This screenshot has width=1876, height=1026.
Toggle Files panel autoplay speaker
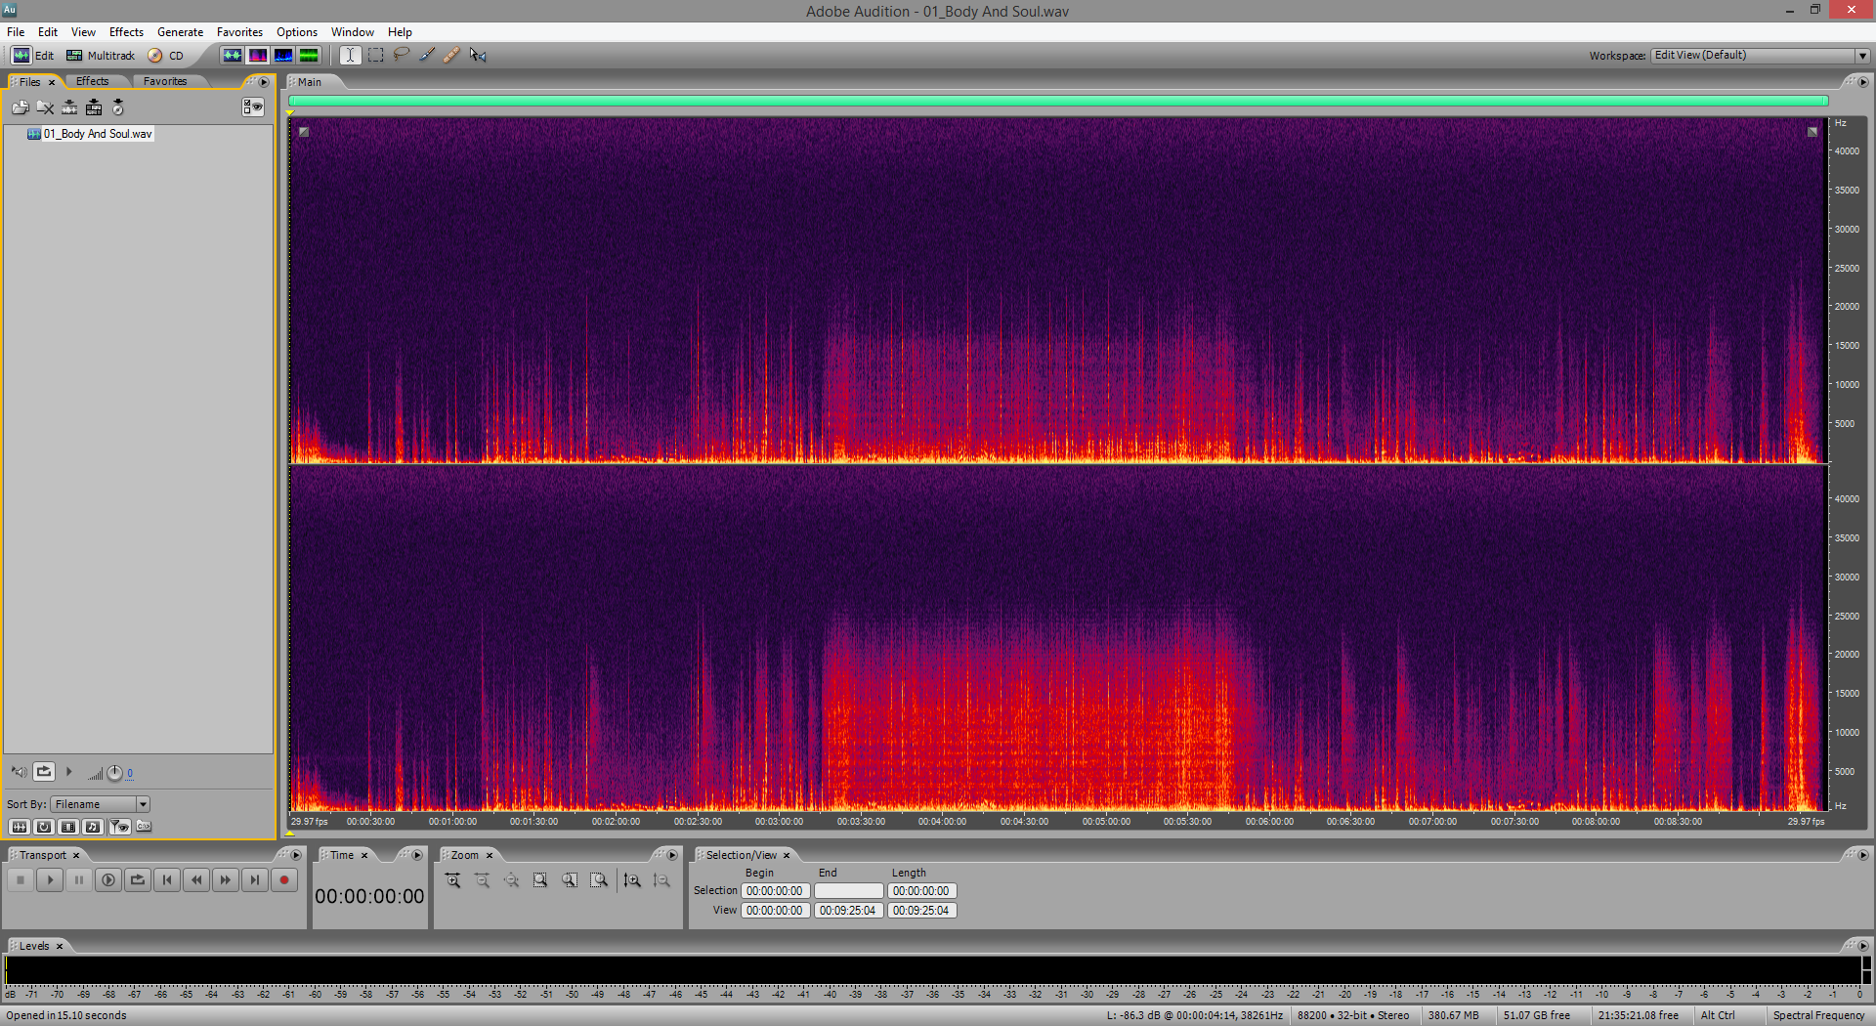[x=19, y=772]
